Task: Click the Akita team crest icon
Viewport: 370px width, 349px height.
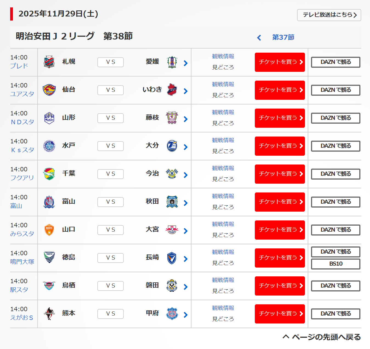Action: [x=172, y=202]
